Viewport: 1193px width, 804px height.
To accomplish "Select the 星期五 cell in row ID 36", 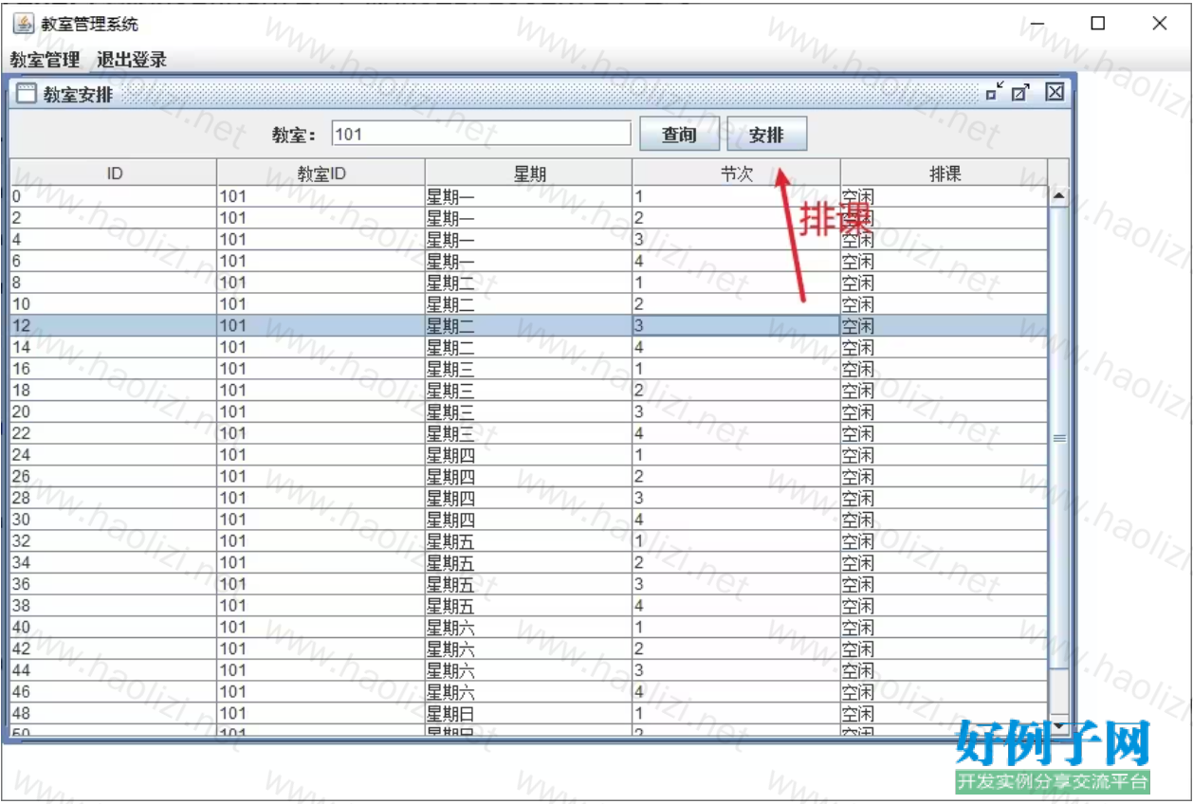I will [529, 585].
